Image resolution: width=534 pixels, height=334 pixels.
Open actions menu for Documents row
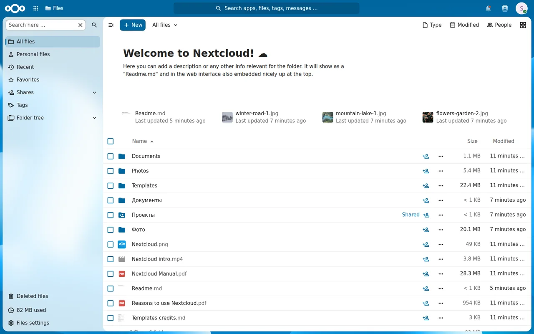click(x=441, y=156)
